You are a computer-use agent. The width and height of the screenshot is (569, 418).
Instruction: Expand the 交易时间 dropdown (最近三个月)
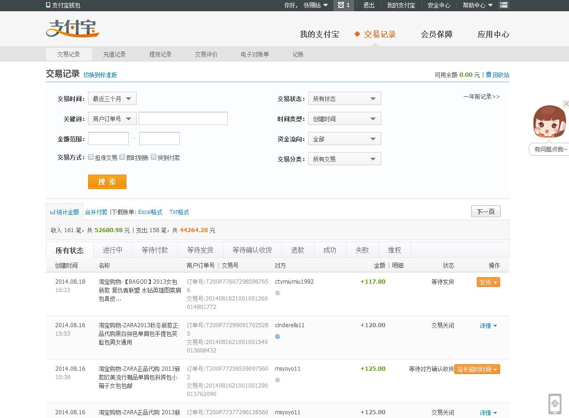(112, 99)
